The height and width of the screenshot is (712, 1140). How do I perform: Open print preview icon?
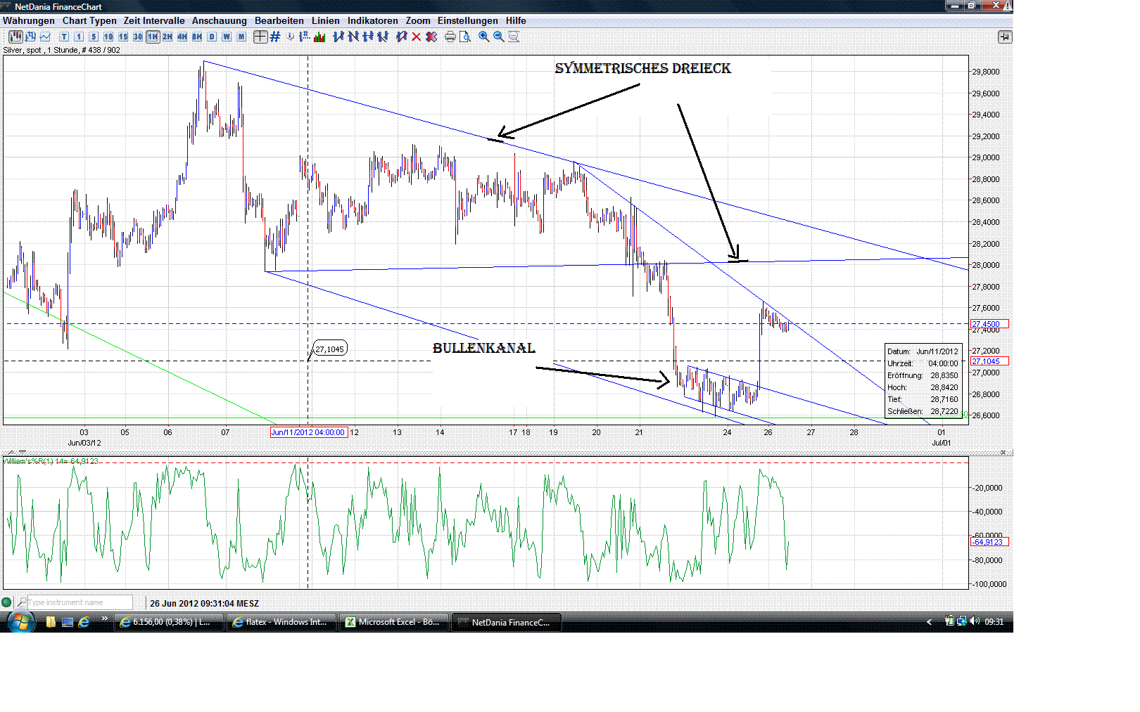coord(464,37)
